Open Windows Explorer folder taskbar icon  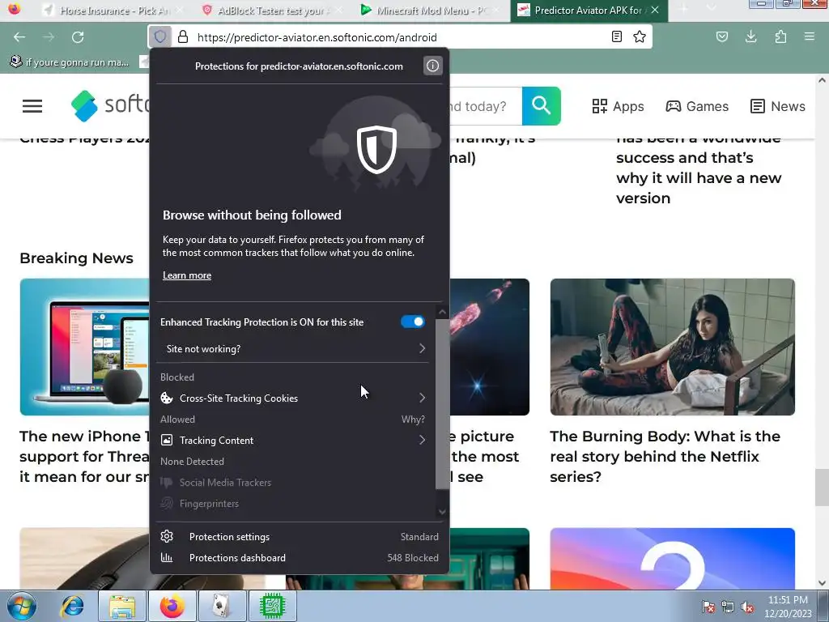coord(121,606)
